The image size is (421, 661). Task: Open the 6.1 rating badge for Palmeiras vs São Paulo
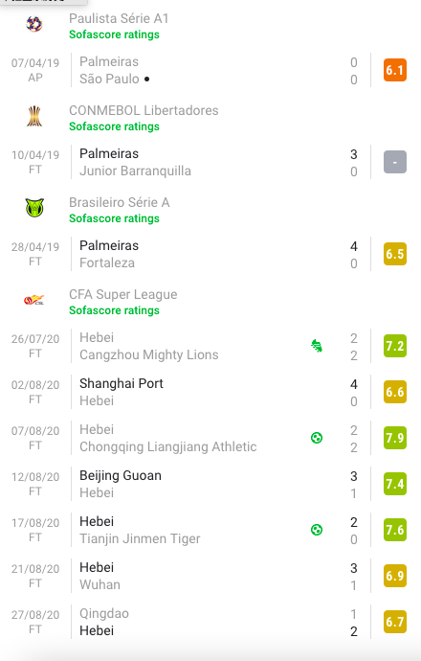(x=395, y=70)
